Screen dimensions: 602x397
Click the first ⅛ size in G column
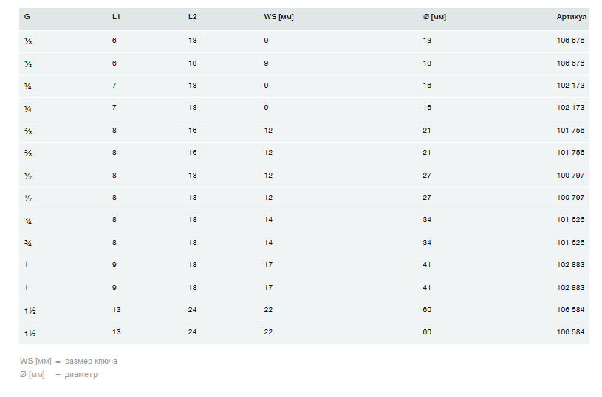pos(27,41)
